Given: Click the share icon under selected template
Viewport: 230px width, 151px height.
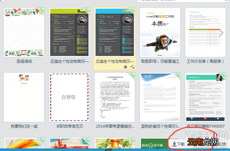Looking at the screenshot, I should point(133,67).
